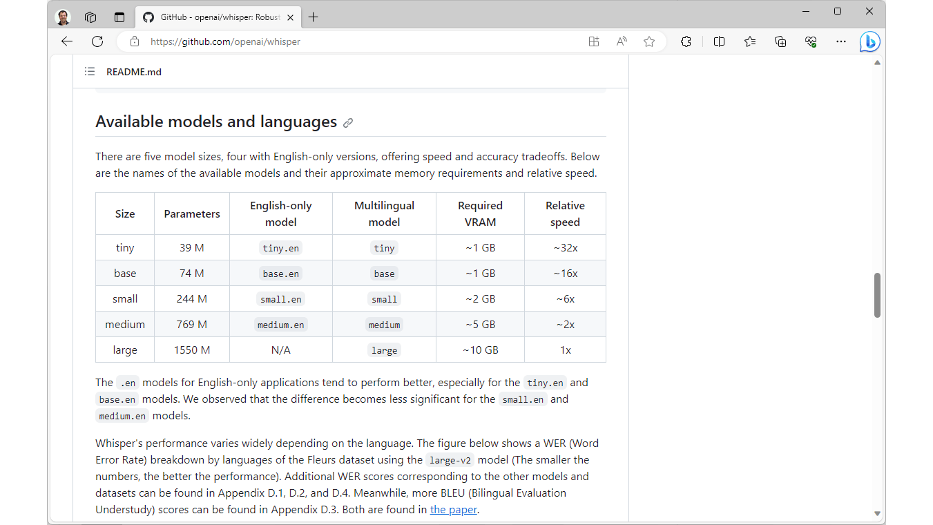Click the tiny.en table cell
The height and width of the screenshot is (525, 933).
(281, 248)
